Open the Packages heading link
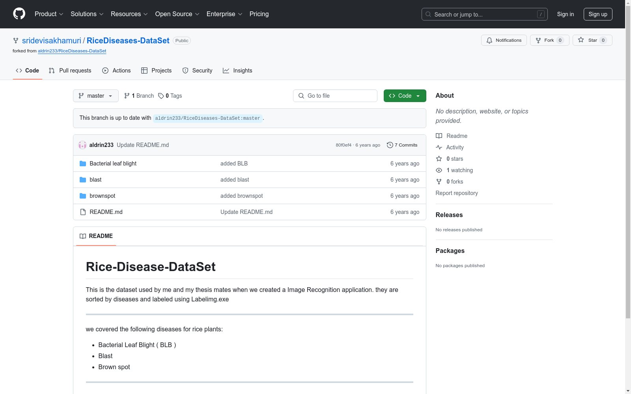The height and width of the screenshot is (394, 631). point(450,251)
